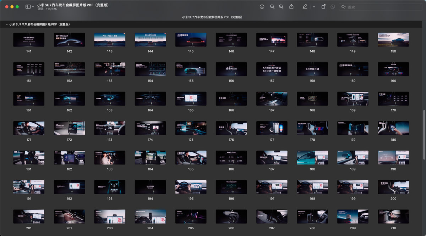Select the page 150 thumbnail
The width and height of the screenshot is (426, 236).
(x=393, y=40)
